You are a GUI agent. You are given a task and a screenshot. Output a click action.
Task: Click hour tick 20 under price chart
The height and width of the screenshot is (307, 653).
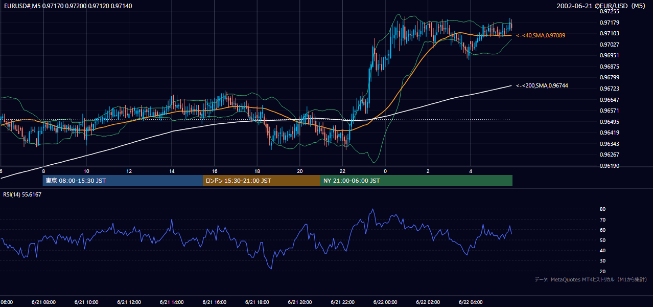(300, 171)
